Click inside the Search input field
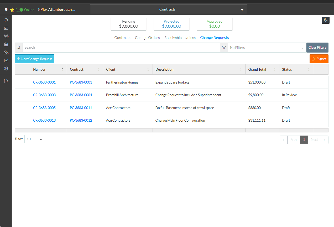This screenshot has height=227, width=334. pyautogui.click(x=121, y=48)
